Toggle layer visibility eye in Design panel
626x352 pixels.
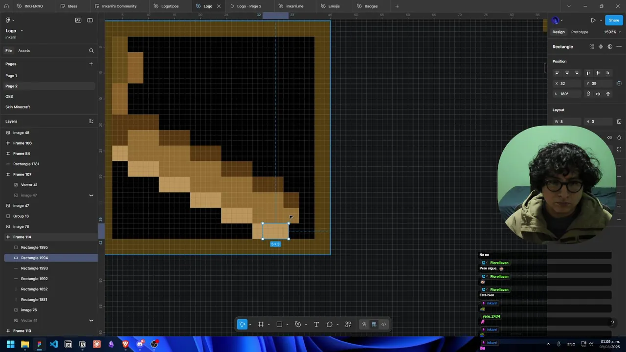click(609, 138)
